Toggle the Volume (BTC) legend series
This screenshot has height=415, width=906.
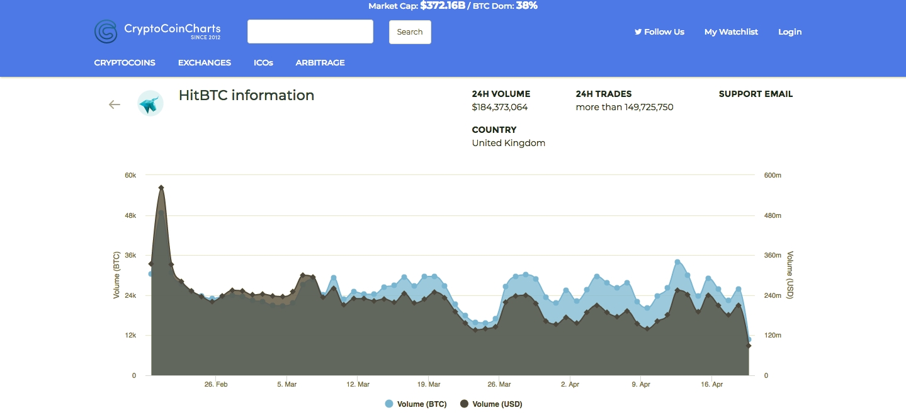pyautogui.click(x=416, y=404)
